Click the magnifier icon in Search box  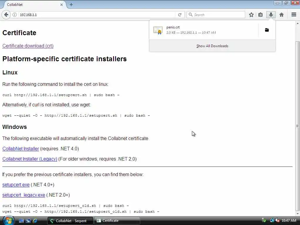190,15
